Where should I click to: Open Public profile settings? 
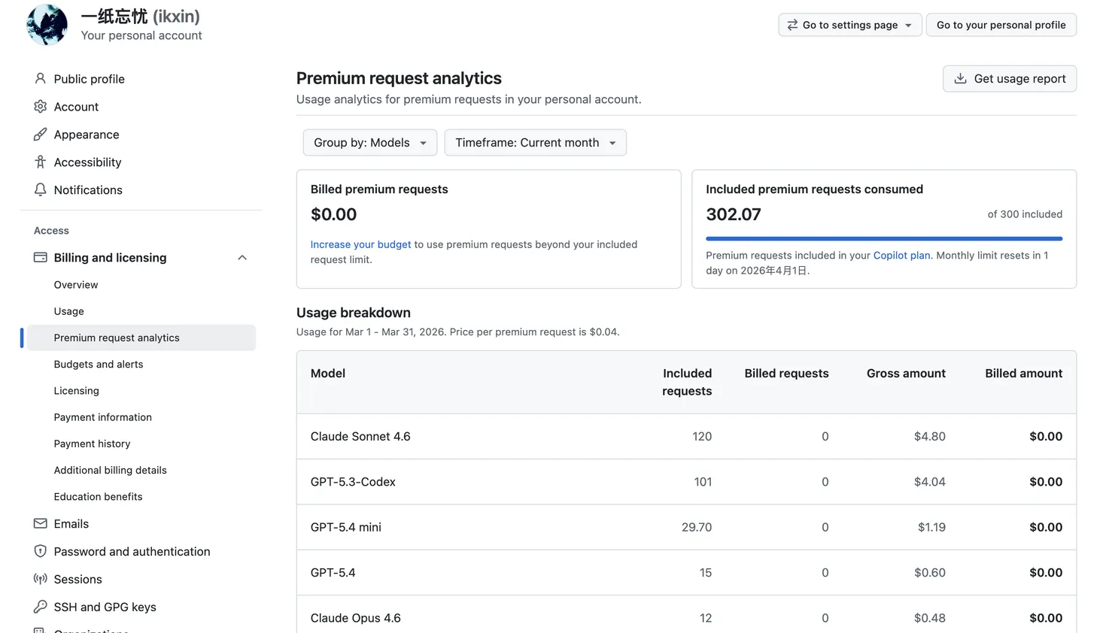[89, 79]
